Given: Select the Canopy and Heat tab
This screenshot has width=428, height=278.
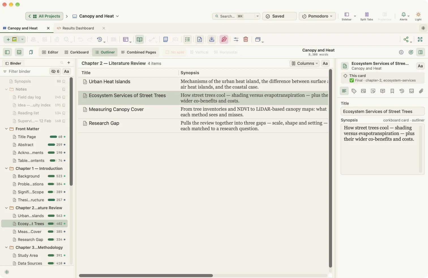Looking at the screenshot, I should 23,28.
